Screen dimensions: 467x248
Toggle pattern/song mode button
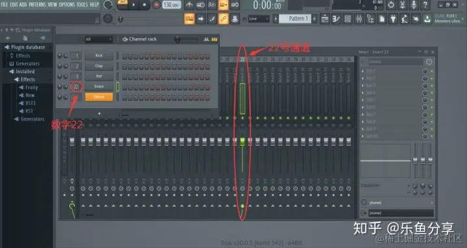click(122, 4)
